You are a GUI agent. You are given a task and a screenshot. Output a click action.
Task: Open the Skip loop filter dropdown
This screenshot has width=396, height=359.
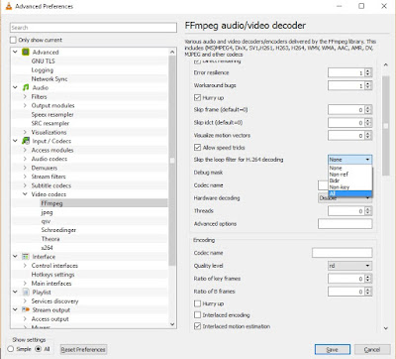[x=350, y=160]
